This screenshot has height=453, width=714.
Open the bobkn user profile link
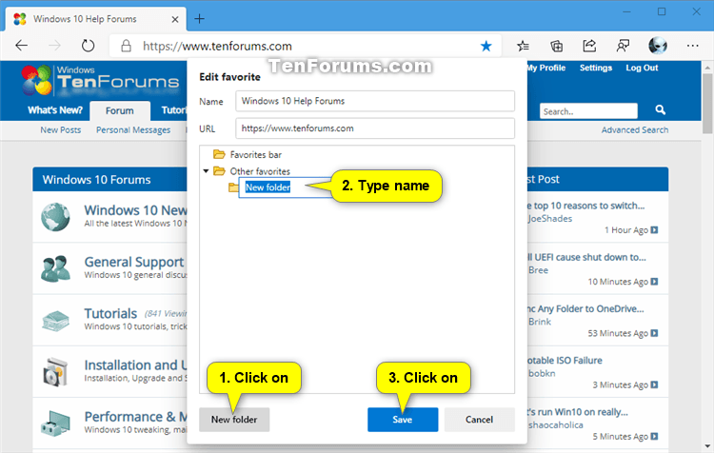pyautogui.click(x=542, y=373)
